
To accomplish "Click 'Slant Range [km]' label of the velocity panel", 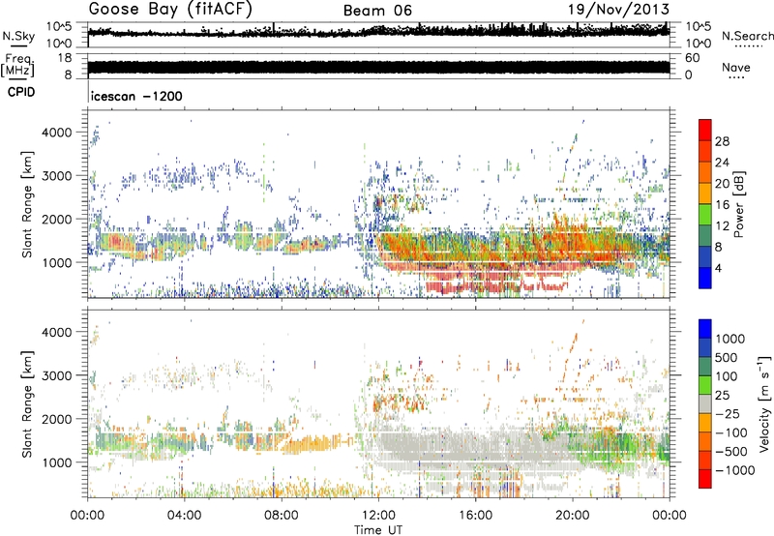I will pos(27,403).
